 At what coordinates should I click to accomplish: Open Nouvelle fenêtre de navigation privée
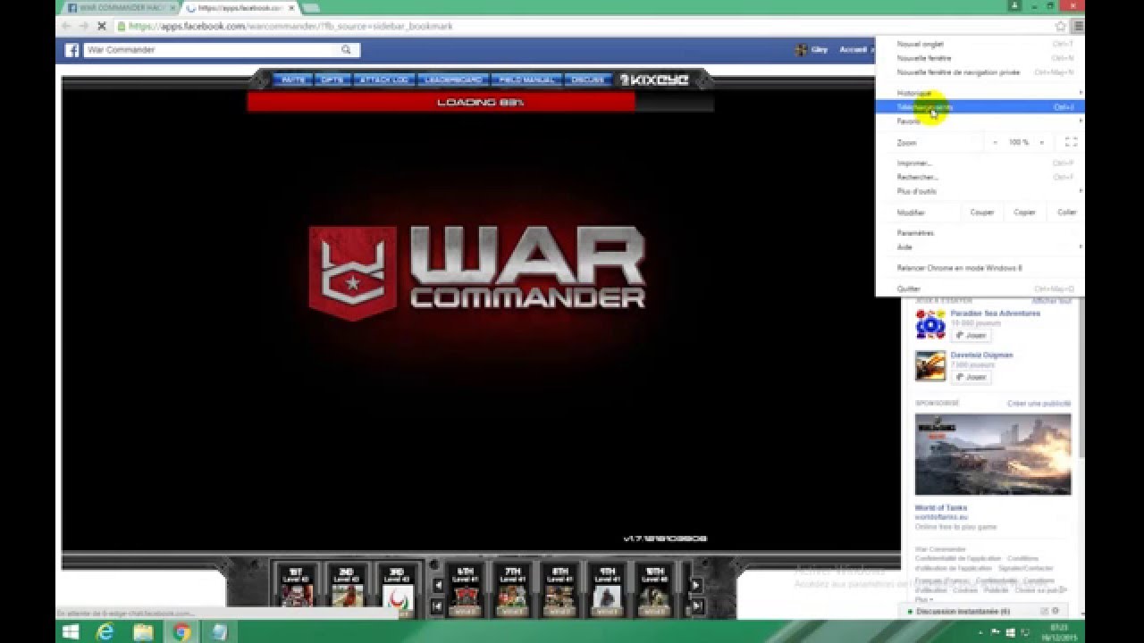[979, 72]
